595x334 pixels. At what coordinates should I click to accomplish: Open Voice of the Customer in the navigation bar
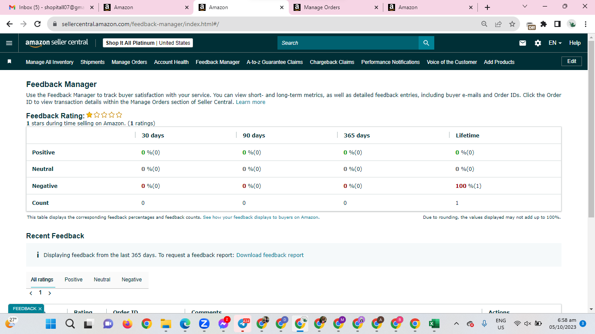point(452,62)
